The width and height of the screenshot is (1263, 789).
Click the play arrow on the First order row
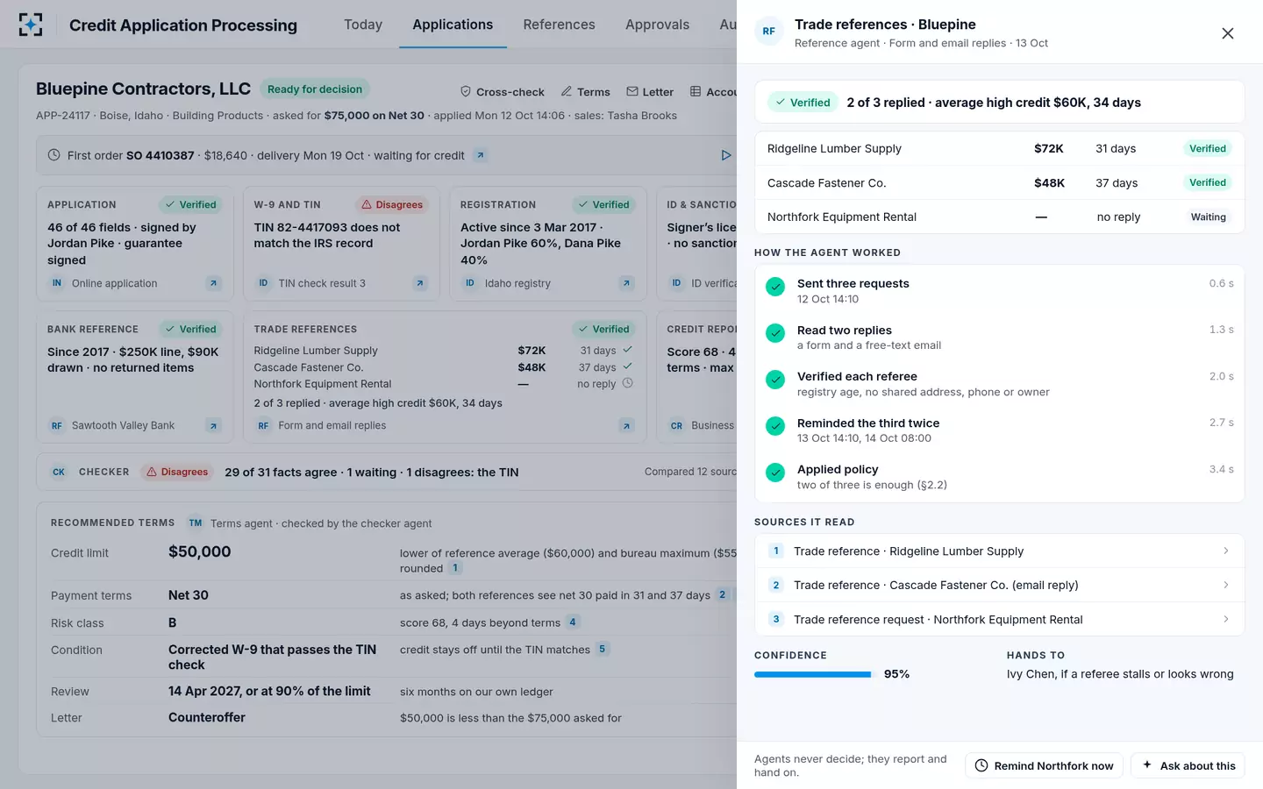(726, 155)
